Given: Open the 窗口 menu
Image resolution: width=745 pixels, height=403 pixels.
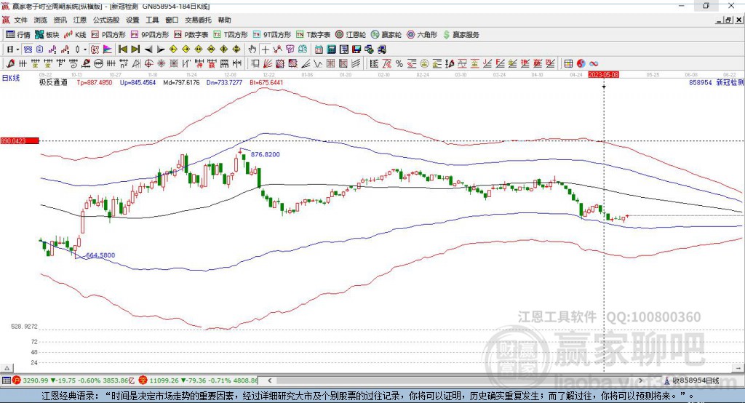Looking at the screenshot, I should pos(172,20).
